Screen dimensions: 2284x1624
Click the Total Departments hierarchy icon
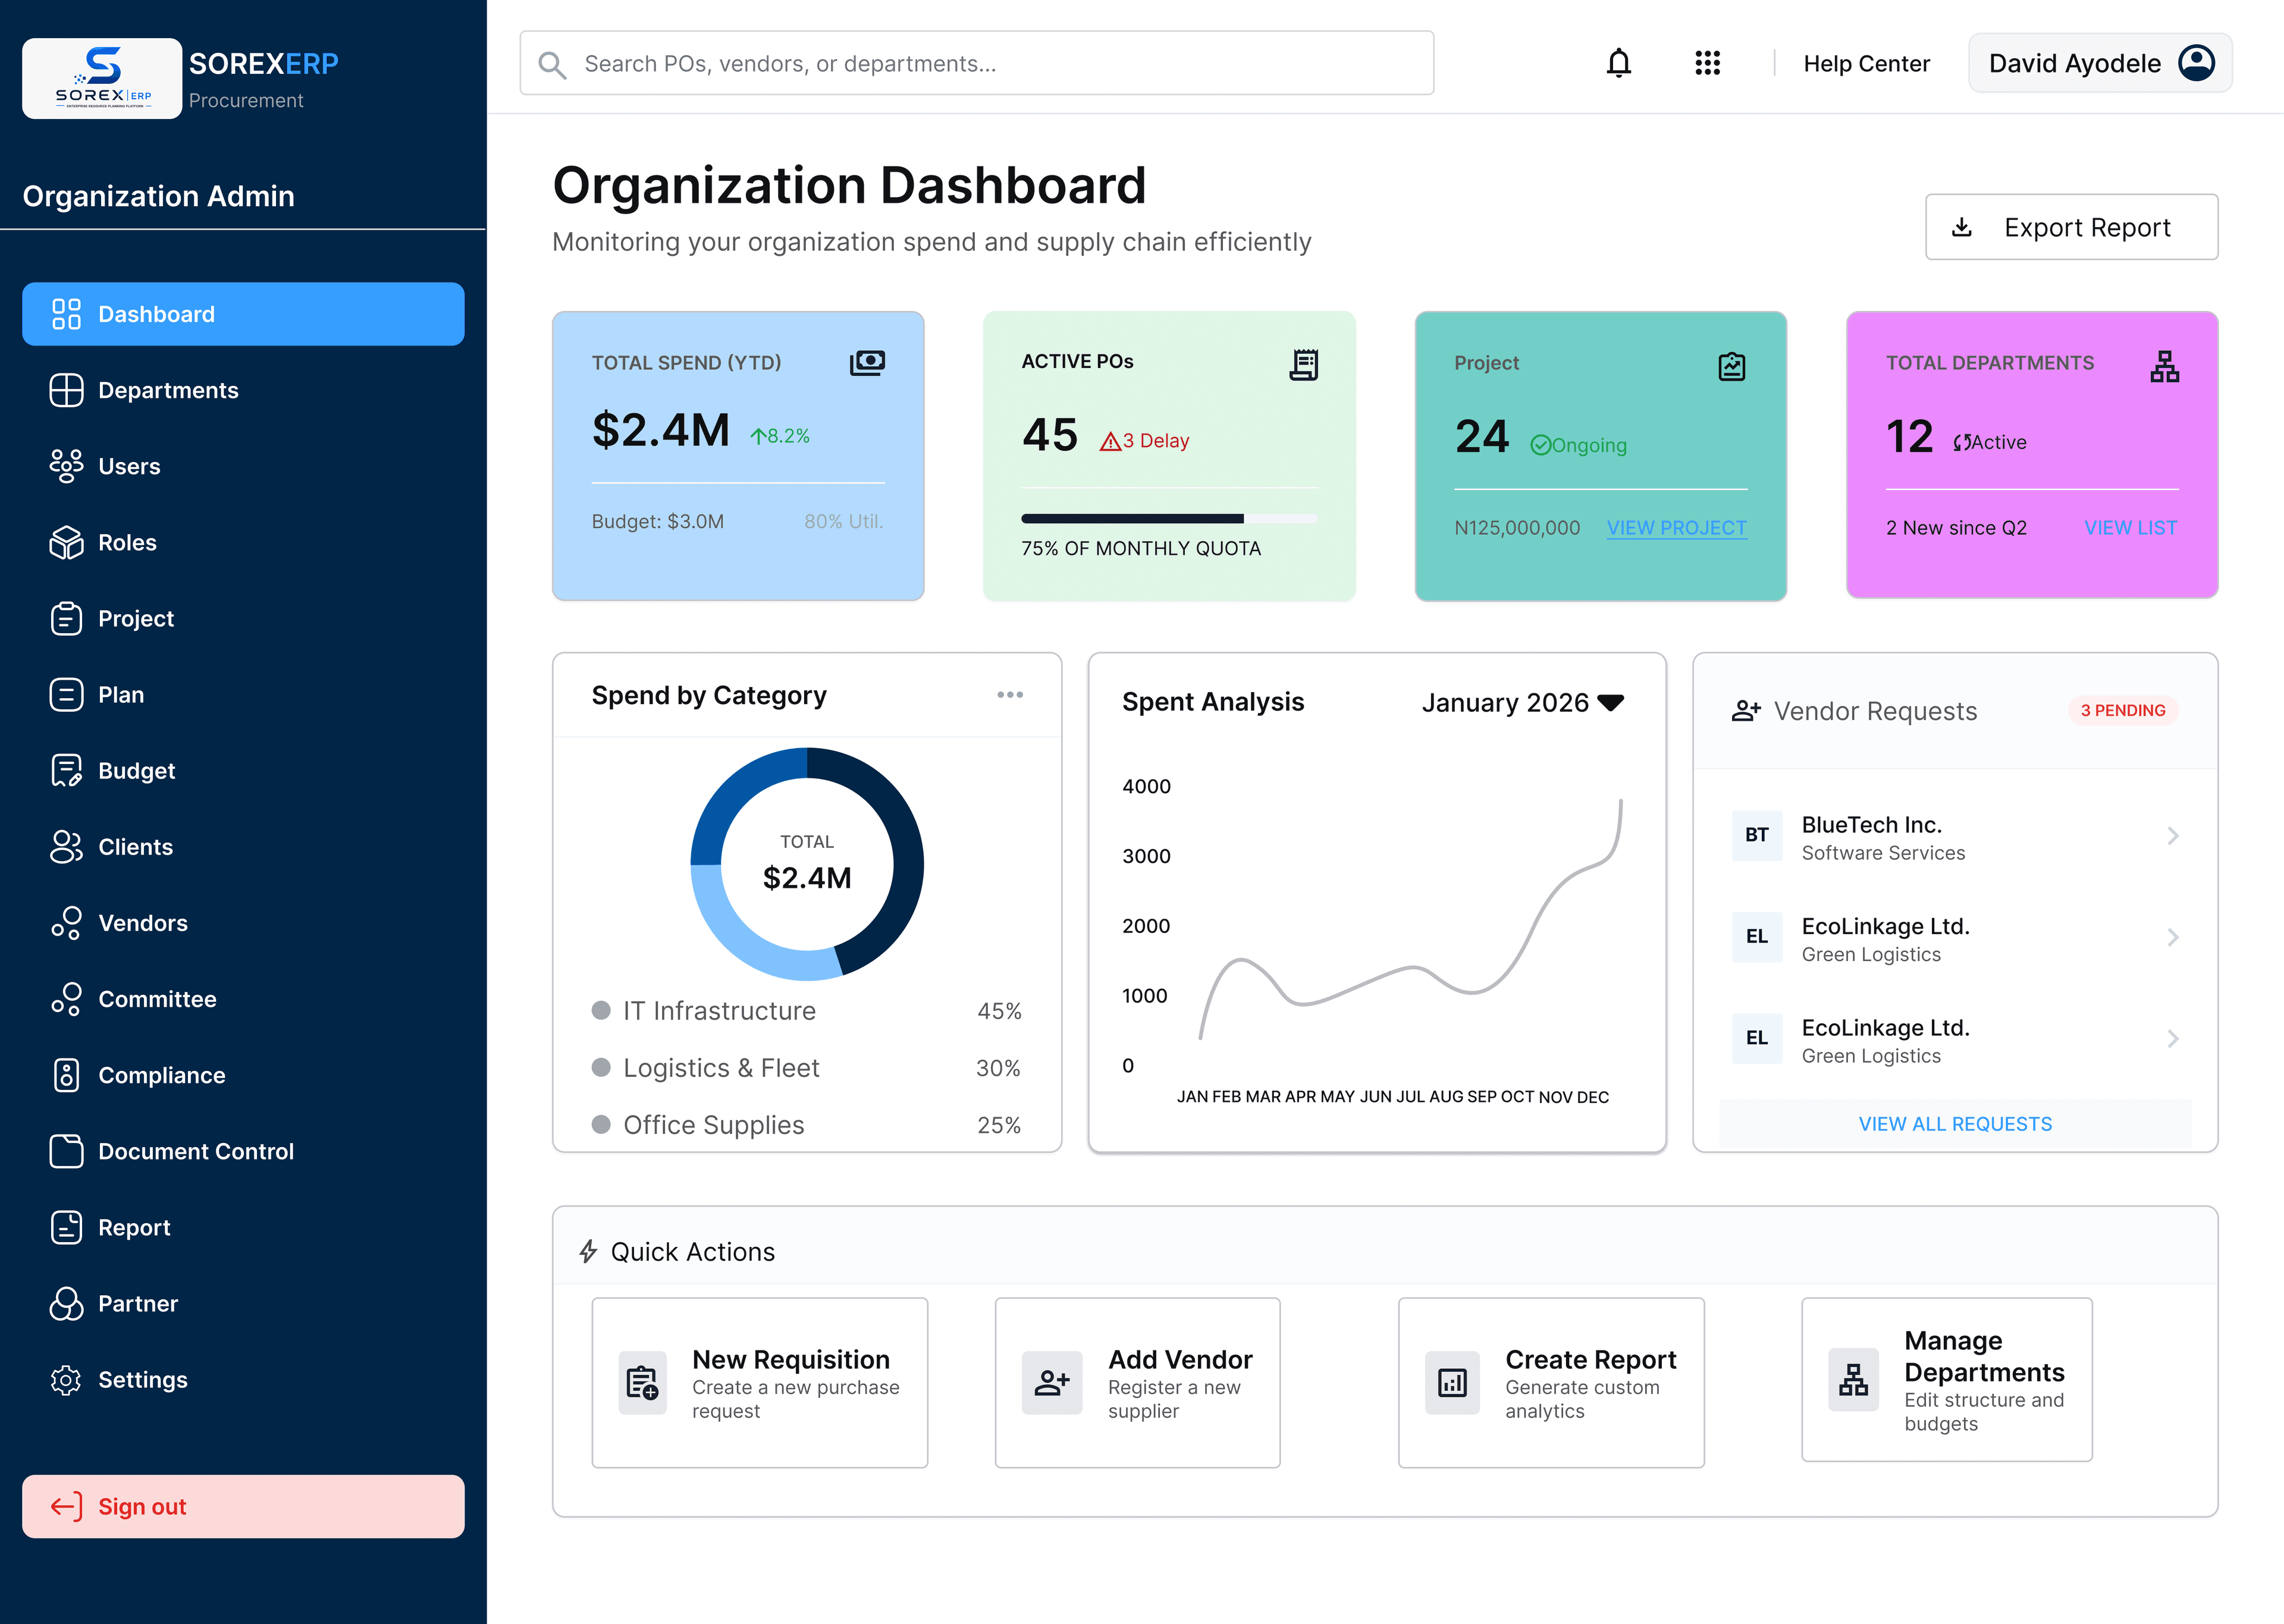[2164, 366]
